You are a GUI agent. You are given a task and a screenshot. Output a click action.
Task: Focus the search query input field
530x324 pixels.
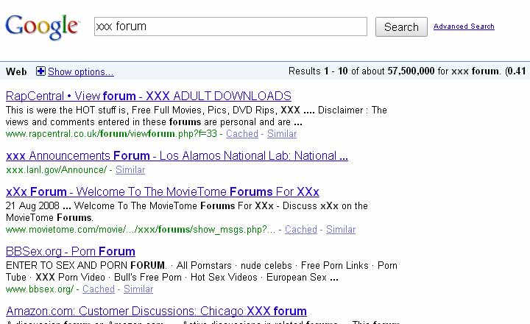click(x=230, y=27)
